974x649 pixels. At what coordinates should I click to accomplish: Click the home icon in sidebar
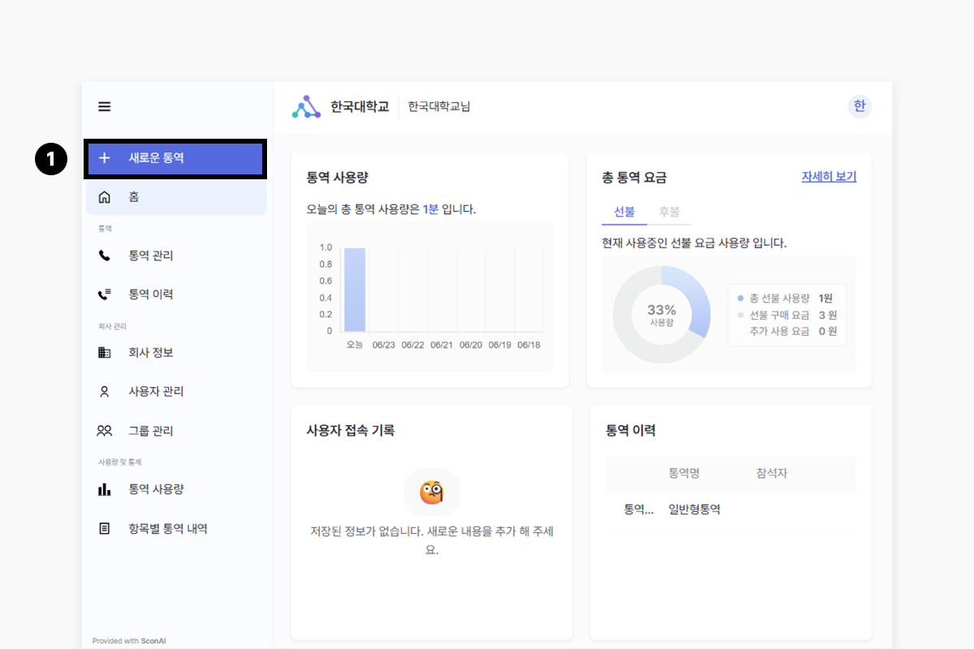(x=105, y=197)
